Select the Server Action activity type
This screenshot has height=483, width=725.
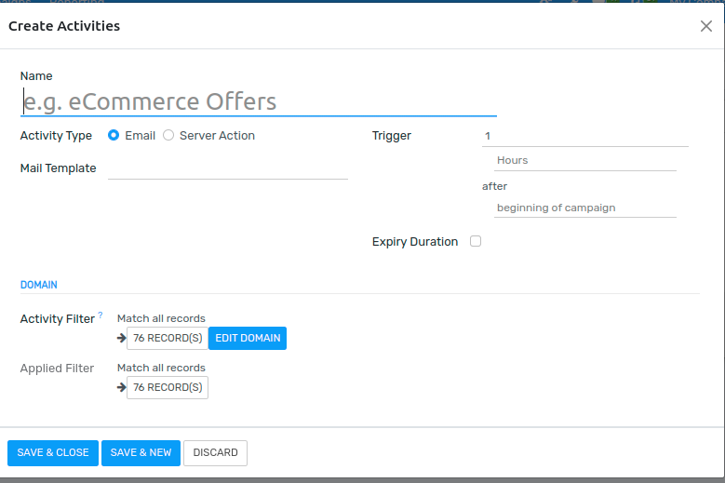tap(168, 136)
